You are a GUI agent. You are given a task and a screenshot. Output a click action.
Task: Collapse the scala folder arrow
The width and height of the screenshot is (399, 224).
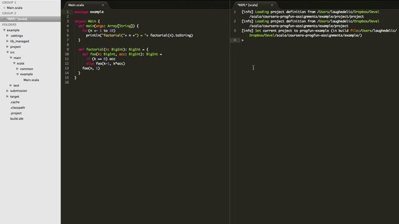point(14,63)
